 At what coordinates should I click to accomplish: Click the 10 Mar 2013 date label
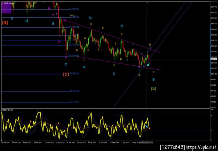(60, 143)
